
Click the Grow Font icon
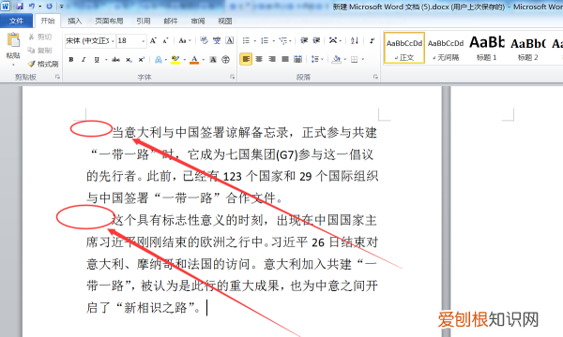(153, 40)
